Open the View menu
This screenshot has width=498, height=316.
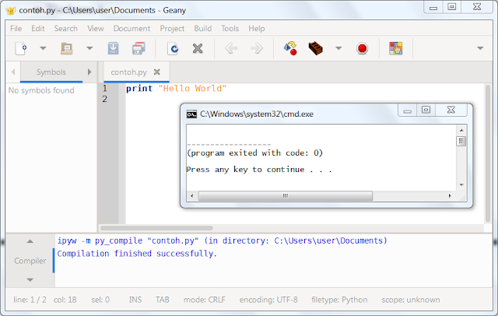(95, 29)
